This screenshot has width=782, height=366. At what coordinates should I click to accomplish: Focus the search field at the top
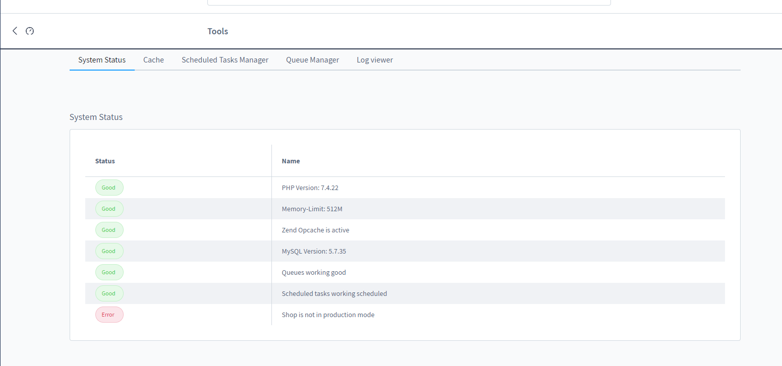(x=409, y=2)
